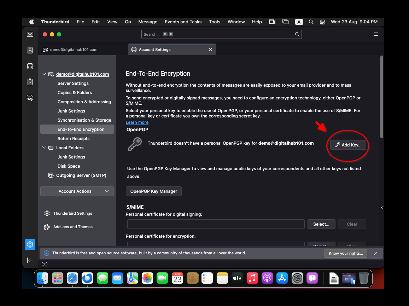Open Messages from the Dock

(103, 278)
